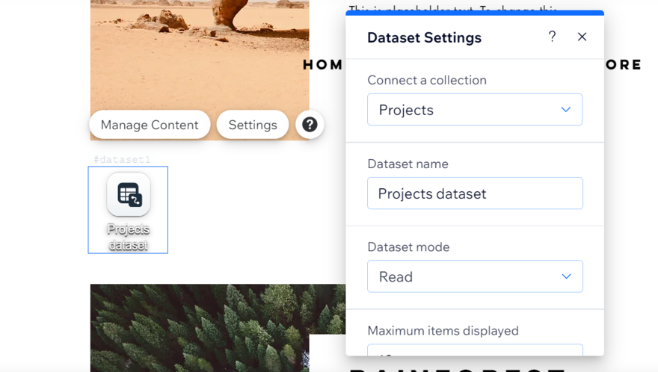This screenshot has width=658, height=372.
Task: Open the Projects collection dropdown field
Action: (464, 110)
